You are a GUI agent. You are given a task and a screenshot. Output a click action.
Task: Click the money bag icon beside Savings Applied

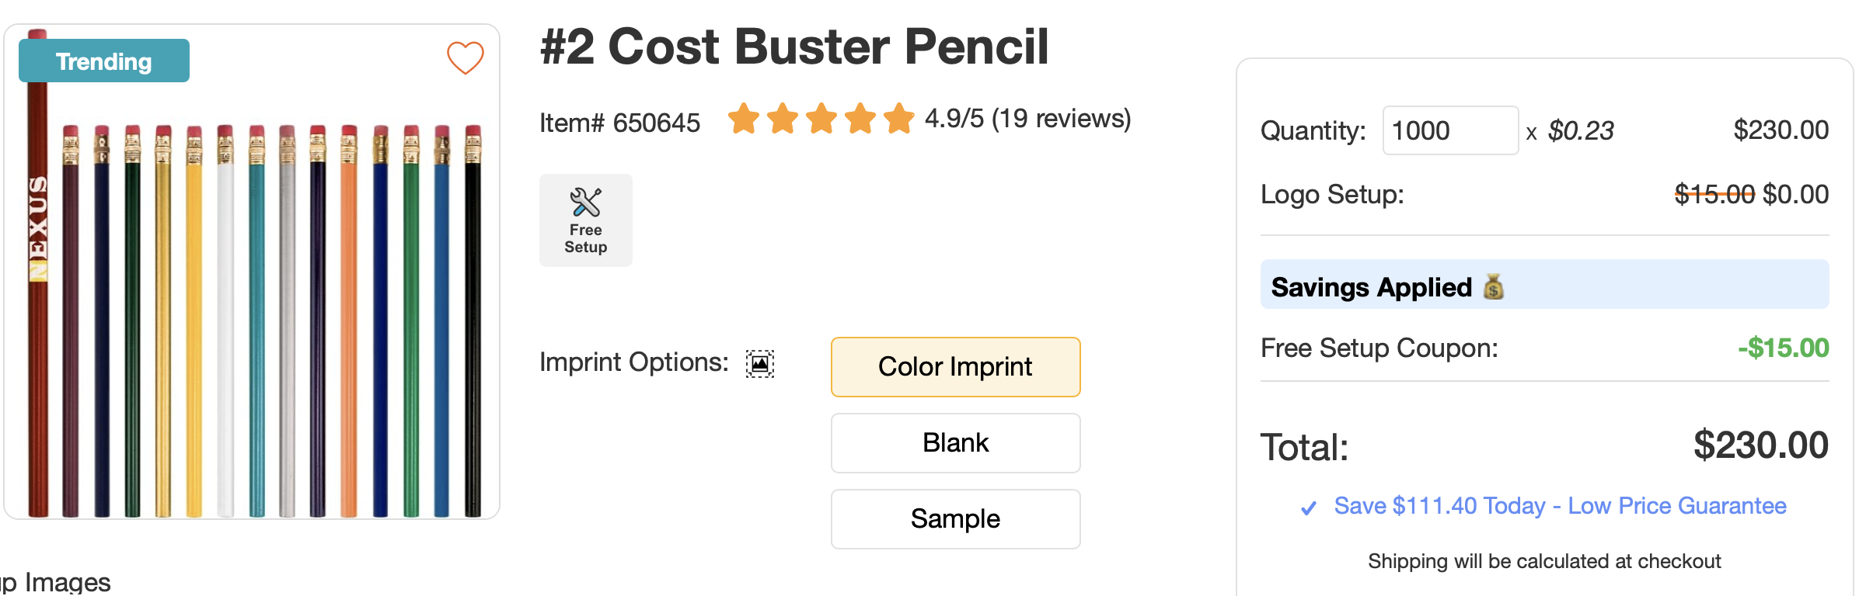coord(1493,286)
